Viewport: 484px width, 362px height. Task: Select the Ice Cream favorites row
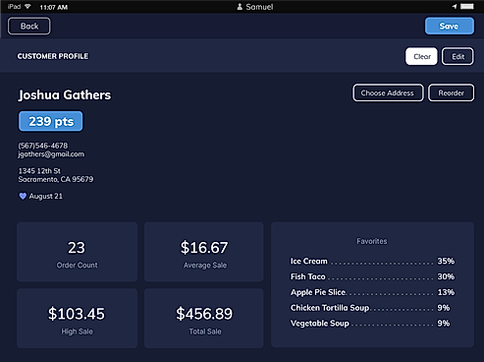click(x=372, y=261)
